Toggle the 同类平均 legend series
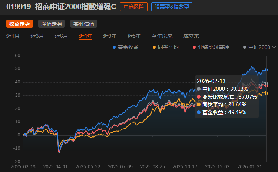The height and width of the screenshot is (172, 278). tap(166, 47)
